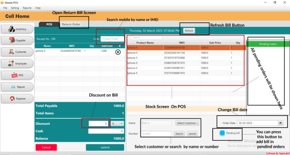Open the Order Date calendar picker
The height and width of the screenshot is (155, 290).
click(280, 123)
